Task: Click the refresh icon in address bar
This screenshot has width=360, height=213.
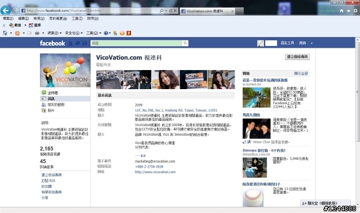Action: [170, 11]
